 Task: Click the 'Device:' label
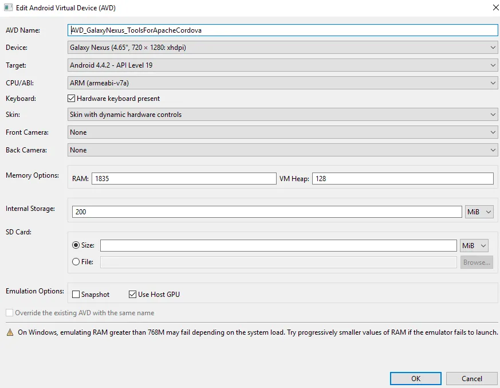pos(17,48)
